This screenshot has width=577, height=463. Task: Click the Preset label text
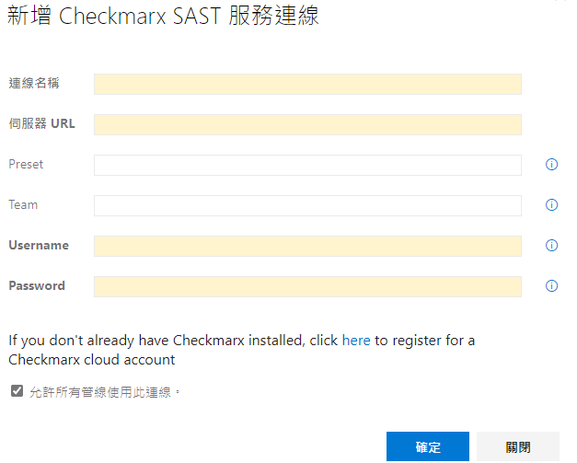[x=26, y=165]
